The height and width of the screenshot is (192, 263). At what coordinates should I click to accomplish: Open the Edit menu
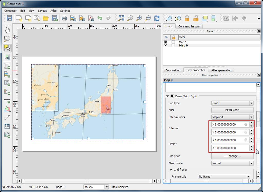click(x=23, y=11)
